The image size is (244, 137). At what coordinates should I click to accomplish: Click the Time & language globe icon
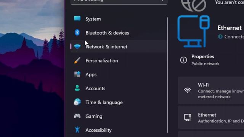click(77, 102)
